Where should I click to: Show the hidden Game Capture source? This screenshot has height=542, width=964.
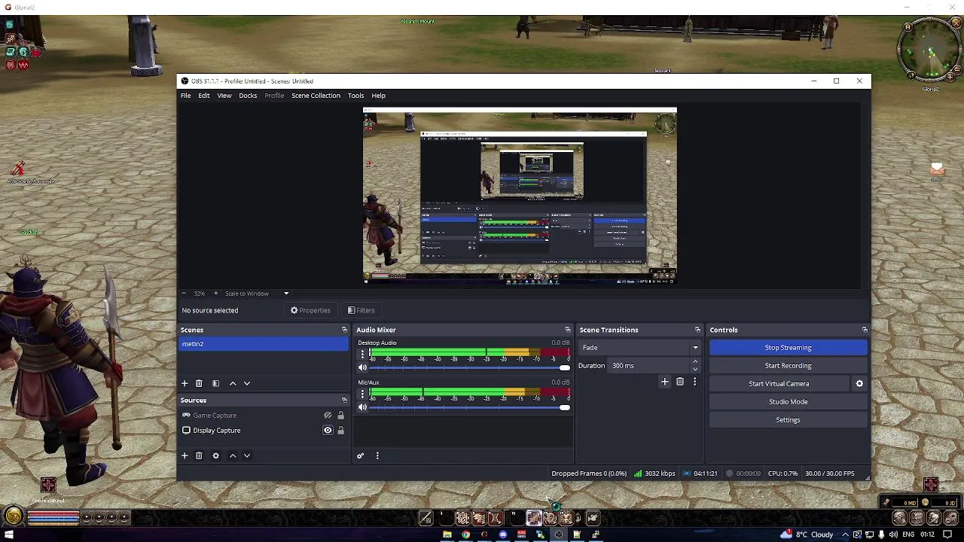tap(328, 416)
